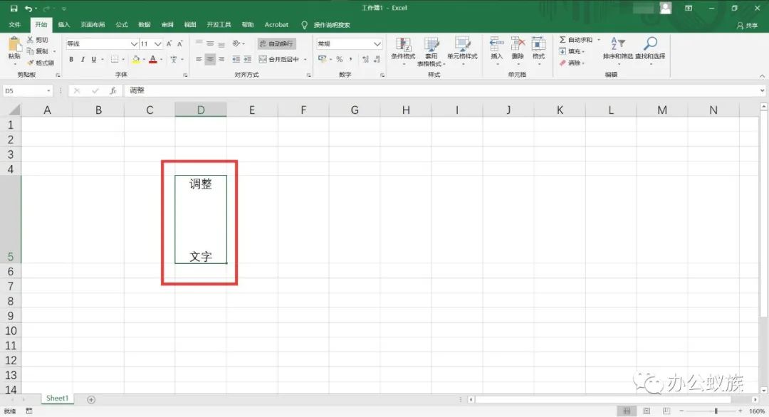769x417 pixels.
Task: Open the Merge and Center dropdown arrow
Action: (x=305, y=59)
